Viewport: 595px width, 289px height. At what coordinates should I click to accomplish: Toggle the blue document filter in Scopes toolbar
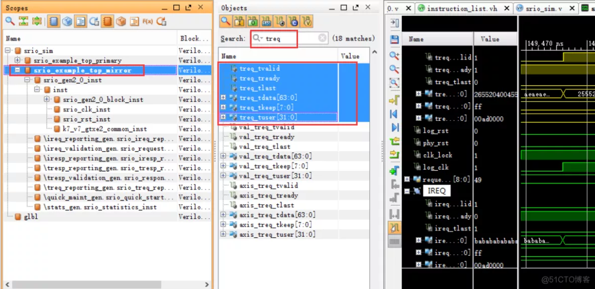[80, 21]
